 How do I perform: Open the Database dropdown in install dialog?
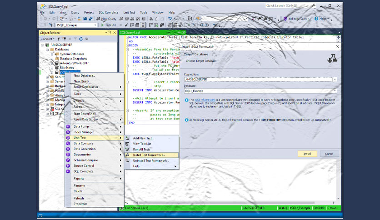[x=335, y=91]
